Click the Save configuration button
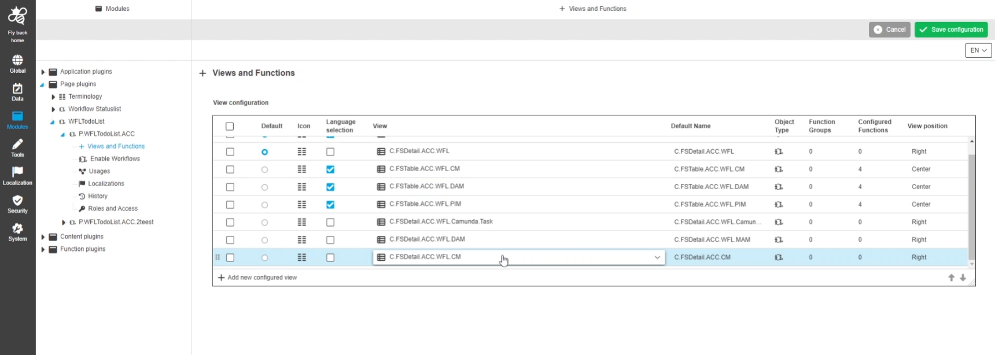This screenshot has width=995, height=355. point(950,29)
